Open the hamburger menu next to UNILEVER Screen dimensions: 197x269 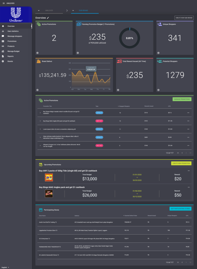pyautogui.click(x=4, y=3)
